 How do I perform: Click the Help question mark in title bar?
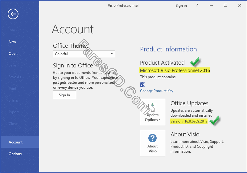tap(197, 5)
